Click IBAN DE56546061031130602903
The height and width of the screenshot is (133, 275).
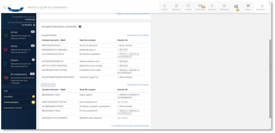pos(54,50)
